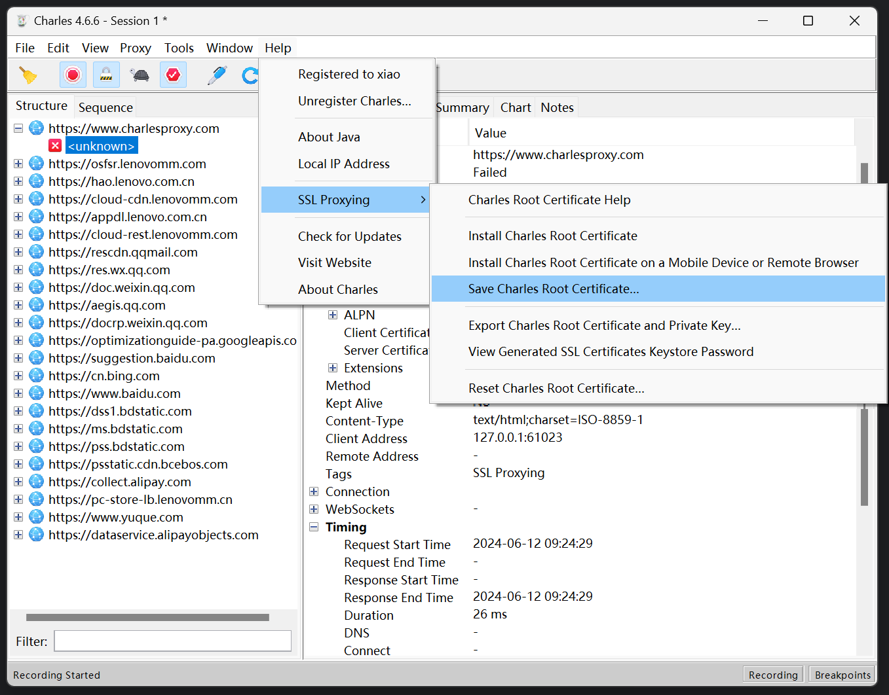This screenshot has width=889, height=695.
Task: Expand the rescdn.qqmail.com tree node
Action: (18, 252)
